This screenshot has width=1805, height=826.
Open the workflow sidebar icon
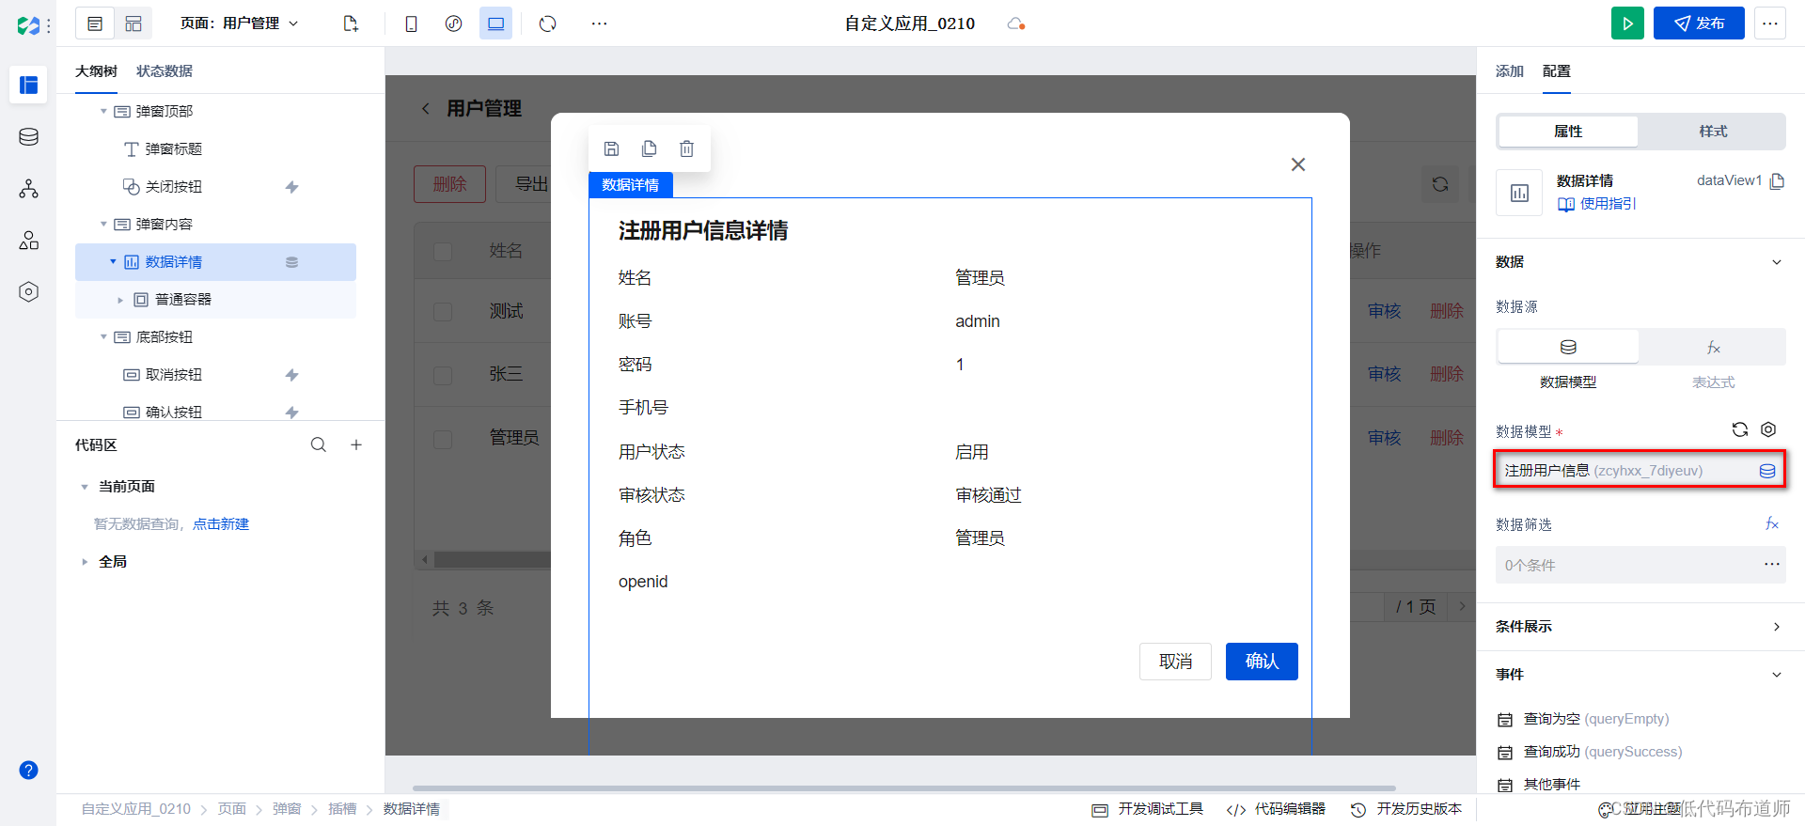pyautogui.click(x=29, y=189)
